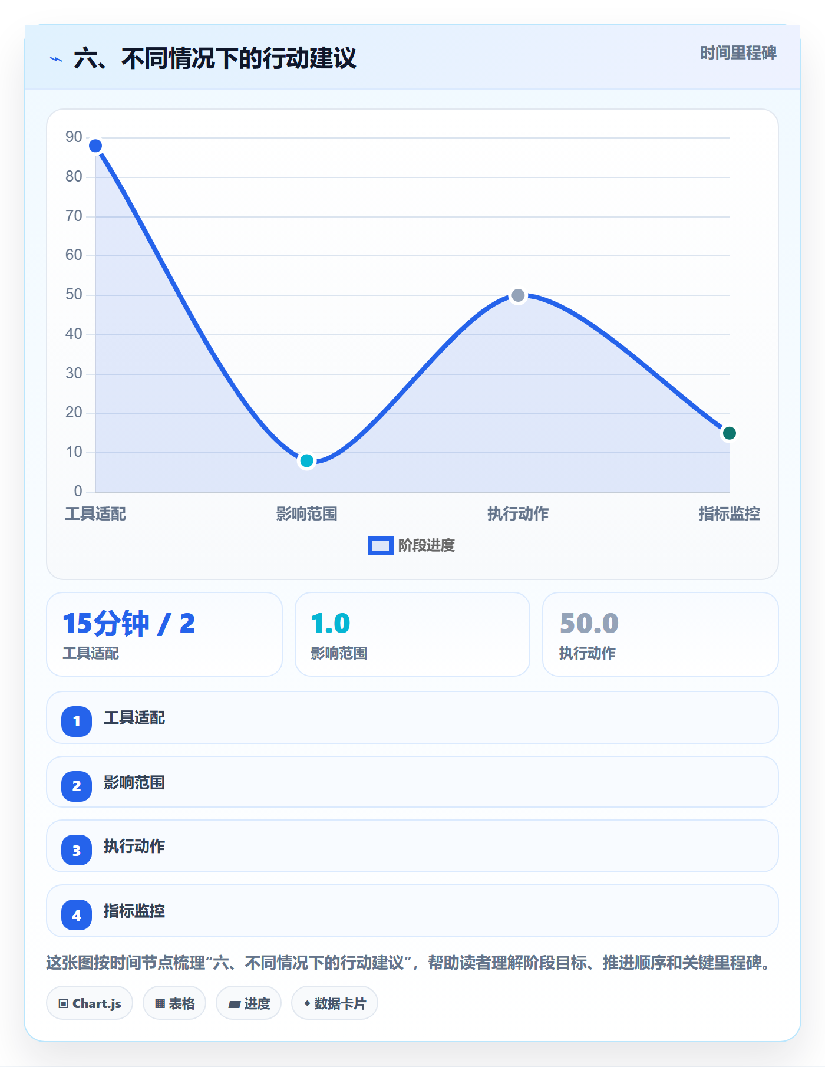This screenshot has height=1067, width=825.
Task: Click the cyan 影响范围 data point
Action: coord(306,460)
